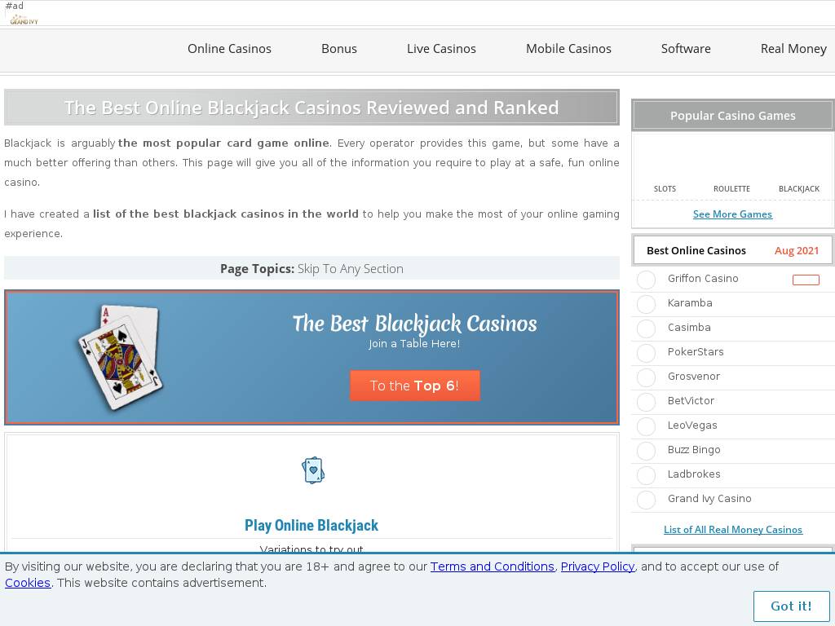Click the Grand Ivy logo at top
The width and height of the screenshot is (835, 626).
24,19
